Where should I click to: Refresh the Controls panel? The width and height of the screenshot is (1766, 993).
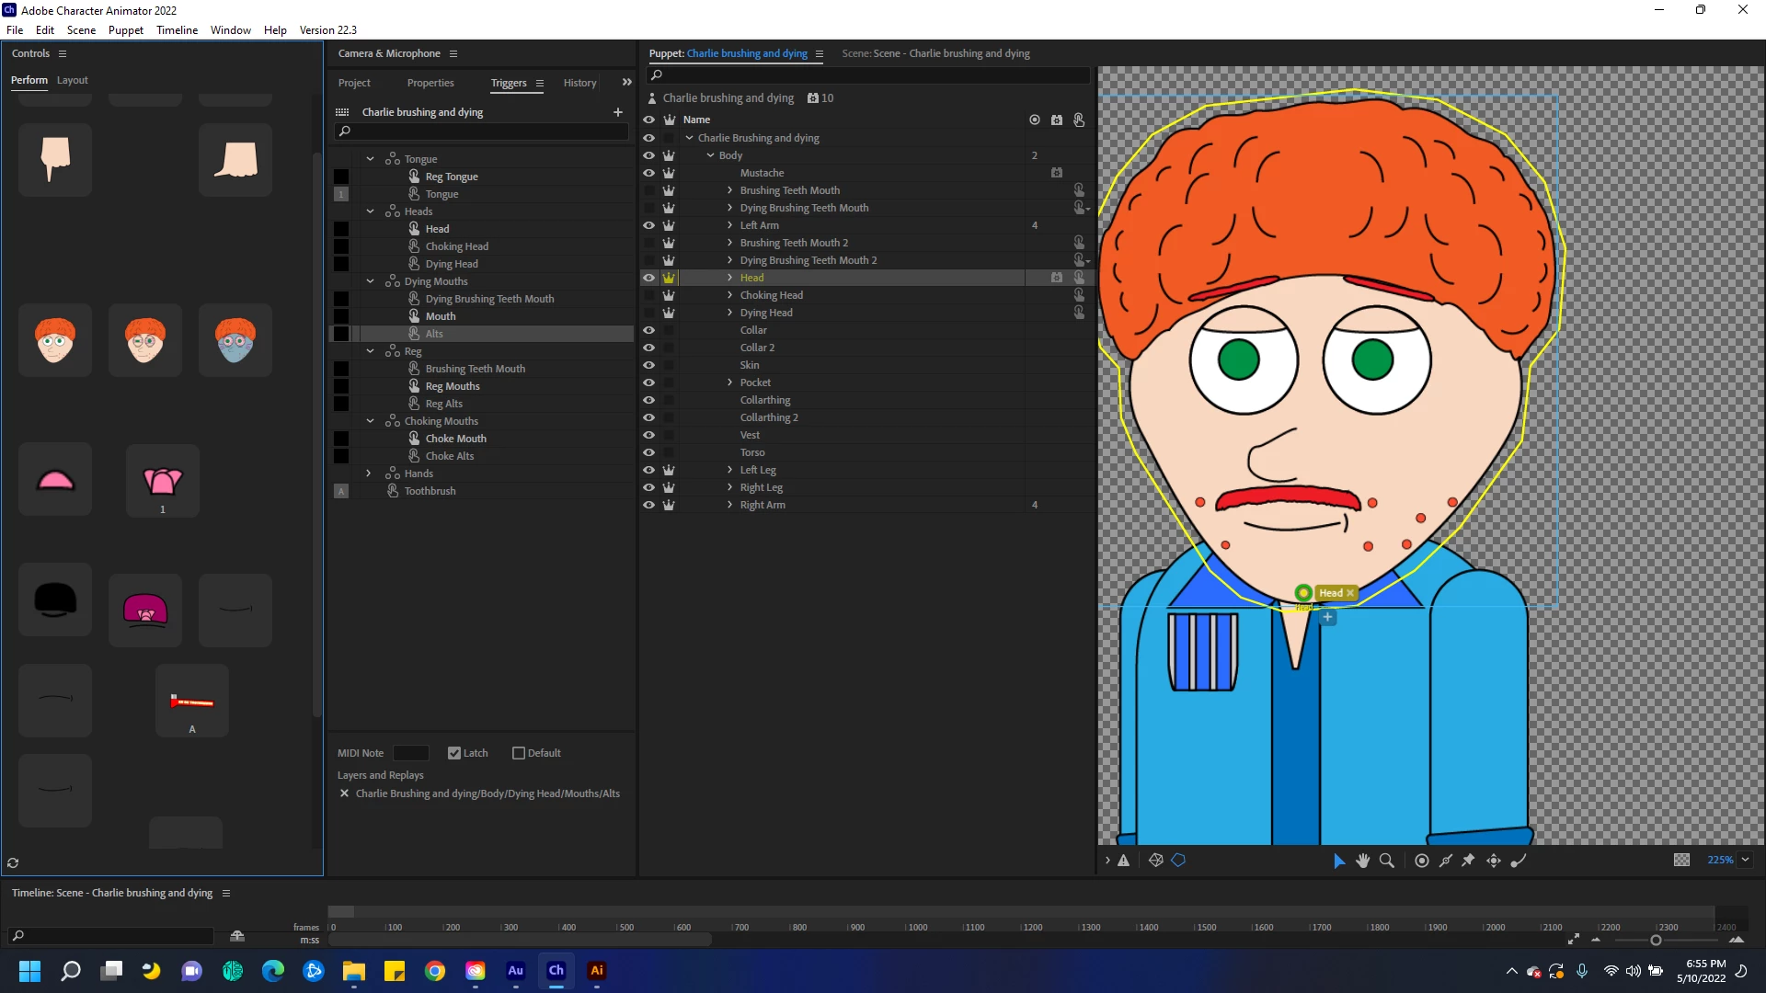click(x=13, y=862)
